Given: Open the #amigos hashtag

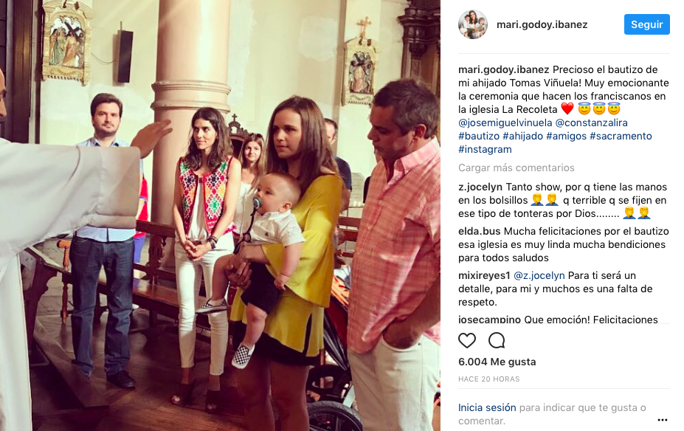Looking at the screenshot, I should click(566, 136).
